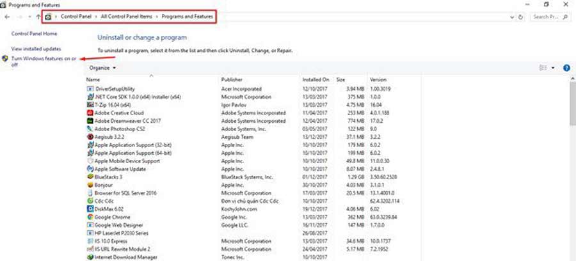Navigate back with the back arrow
The image size is (576, 261).
(x=7, y=17)
